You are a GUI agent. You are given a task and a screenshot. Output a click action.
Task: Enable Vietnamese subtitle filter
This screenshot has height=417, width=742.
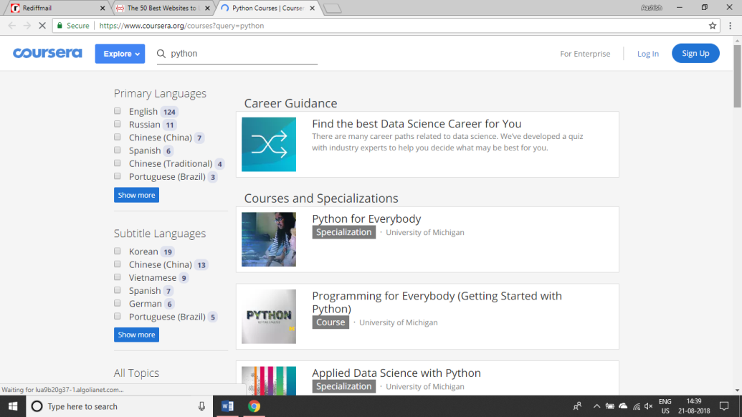coord(118,277)
